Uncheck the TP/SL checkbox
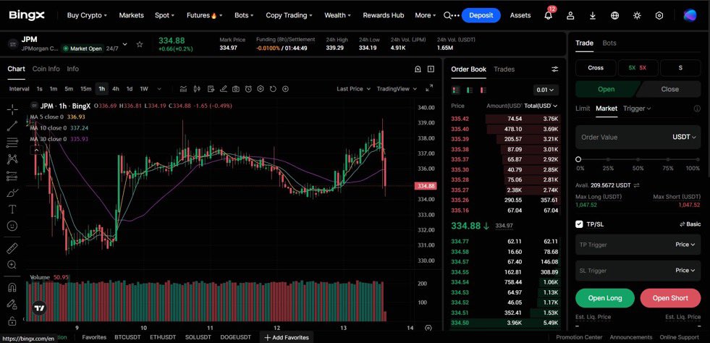This screenshot has height=343, width=710. click(x=579, y=224)
